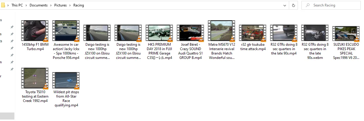
Task: Select the r32 gtr tsukuba time attack thumbnail
Action: (x=253, y=33)
